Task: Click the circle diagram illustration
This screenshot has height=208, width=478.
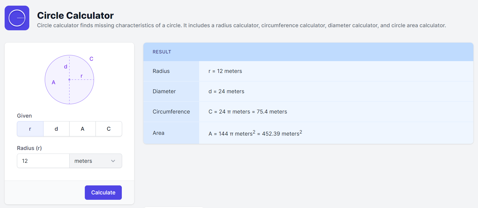Action: click(x=69, y=80)
